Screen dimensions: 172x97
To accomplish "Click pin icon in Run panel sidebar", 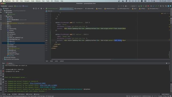I will click(x=3, y=82).
